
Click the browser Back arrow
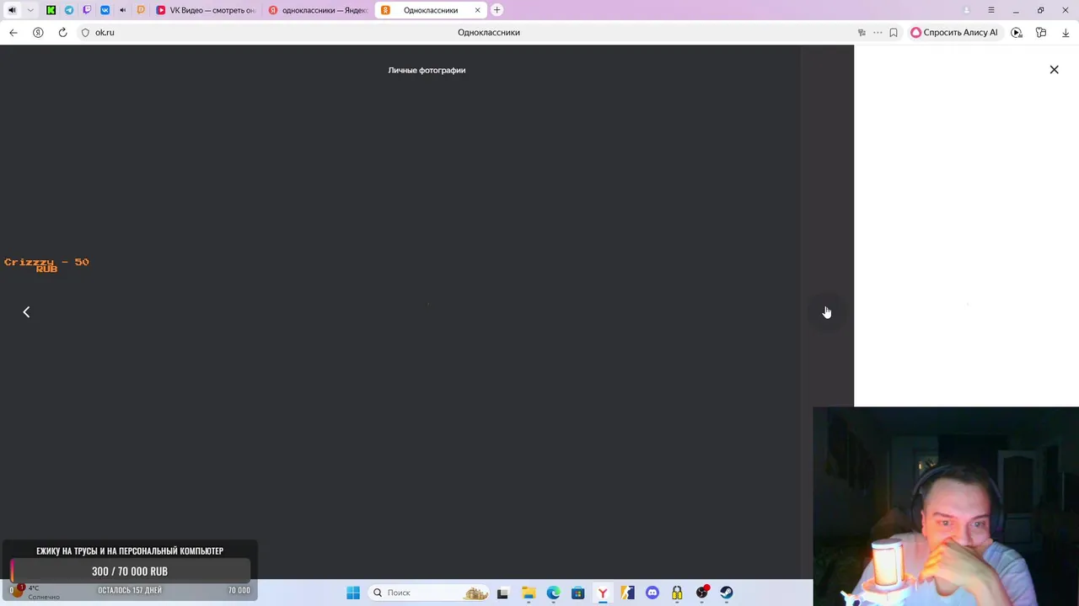coord(13,33)
